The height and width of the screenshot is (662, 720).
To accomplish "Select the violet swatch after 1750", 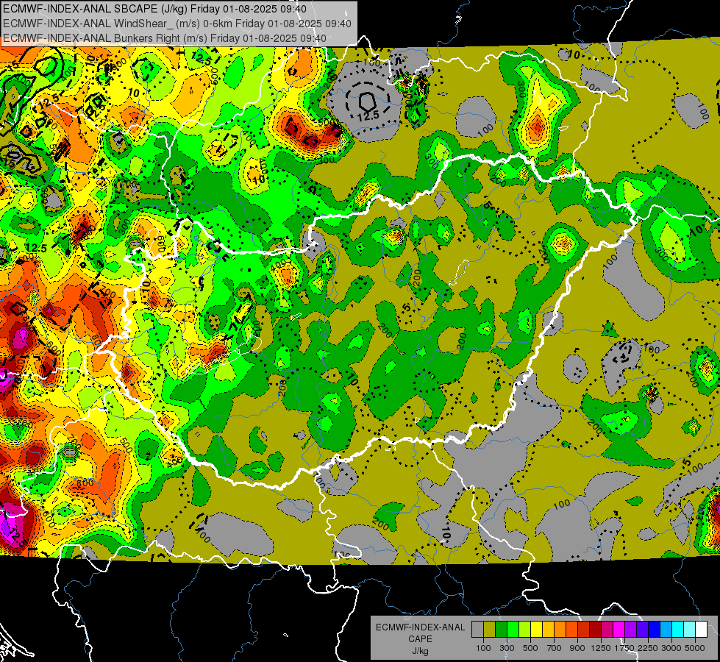I will coord(630,629).
